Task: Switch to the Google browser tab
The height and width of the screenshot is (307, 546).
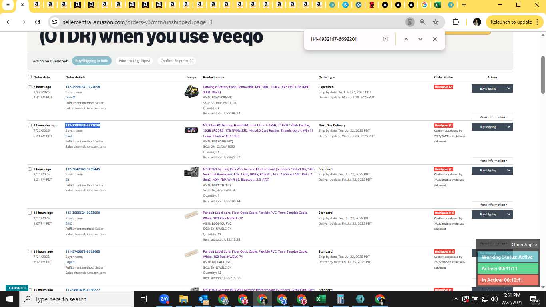Action: pos(424,5)
